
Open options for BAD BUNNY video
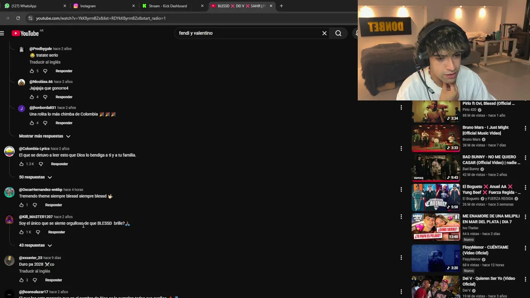pos(525,158)
